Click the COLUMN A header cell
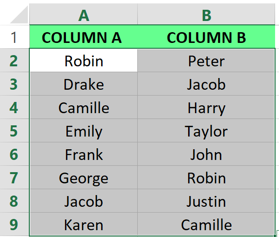Image resolution: width=279 pixels, height=237 pixels. [x=84, y=37]
